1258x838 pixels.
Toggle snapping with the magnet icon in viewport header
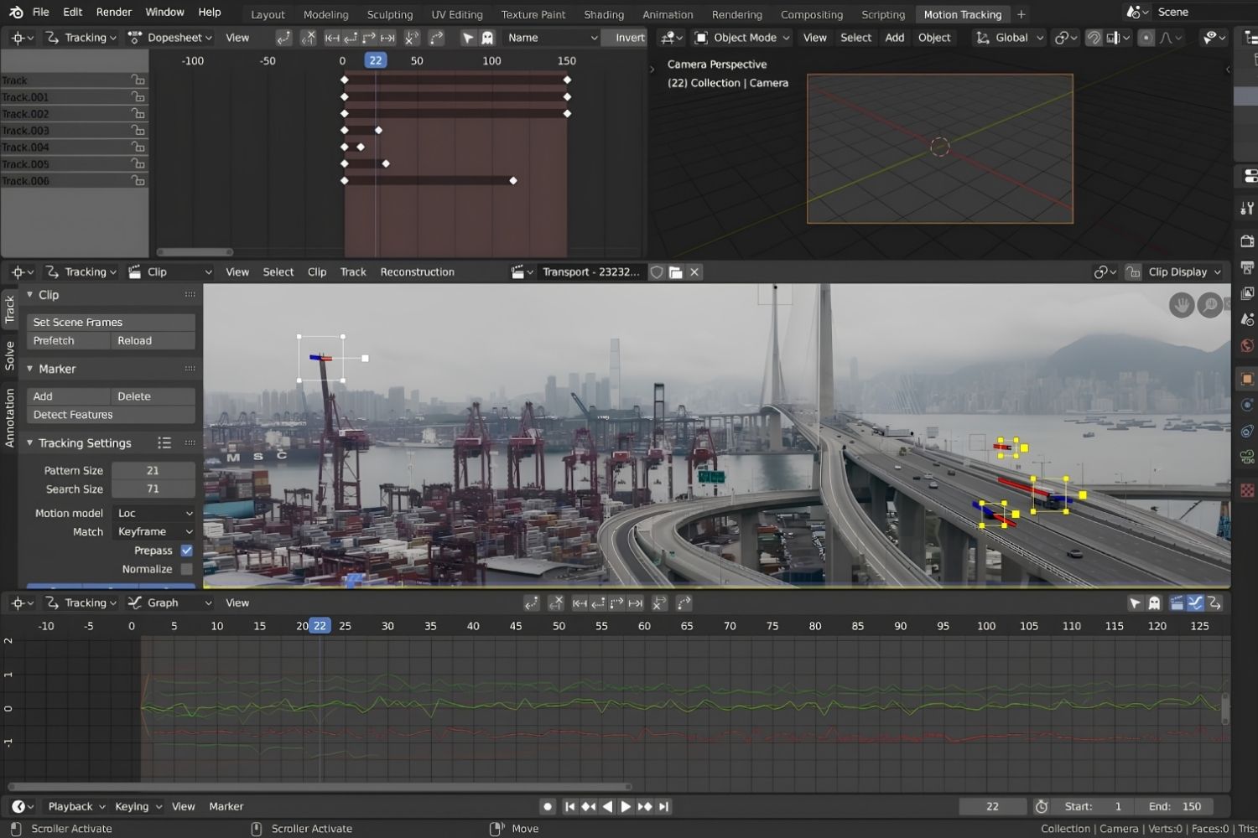coord(1092,37)
